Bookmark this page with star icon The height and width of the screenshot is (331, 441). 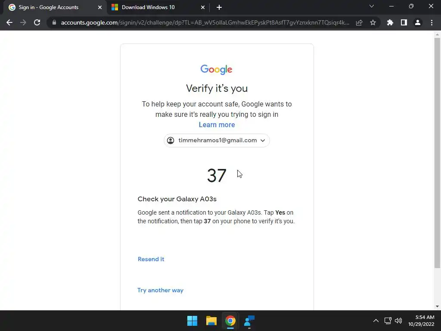(x=373, y=22)
